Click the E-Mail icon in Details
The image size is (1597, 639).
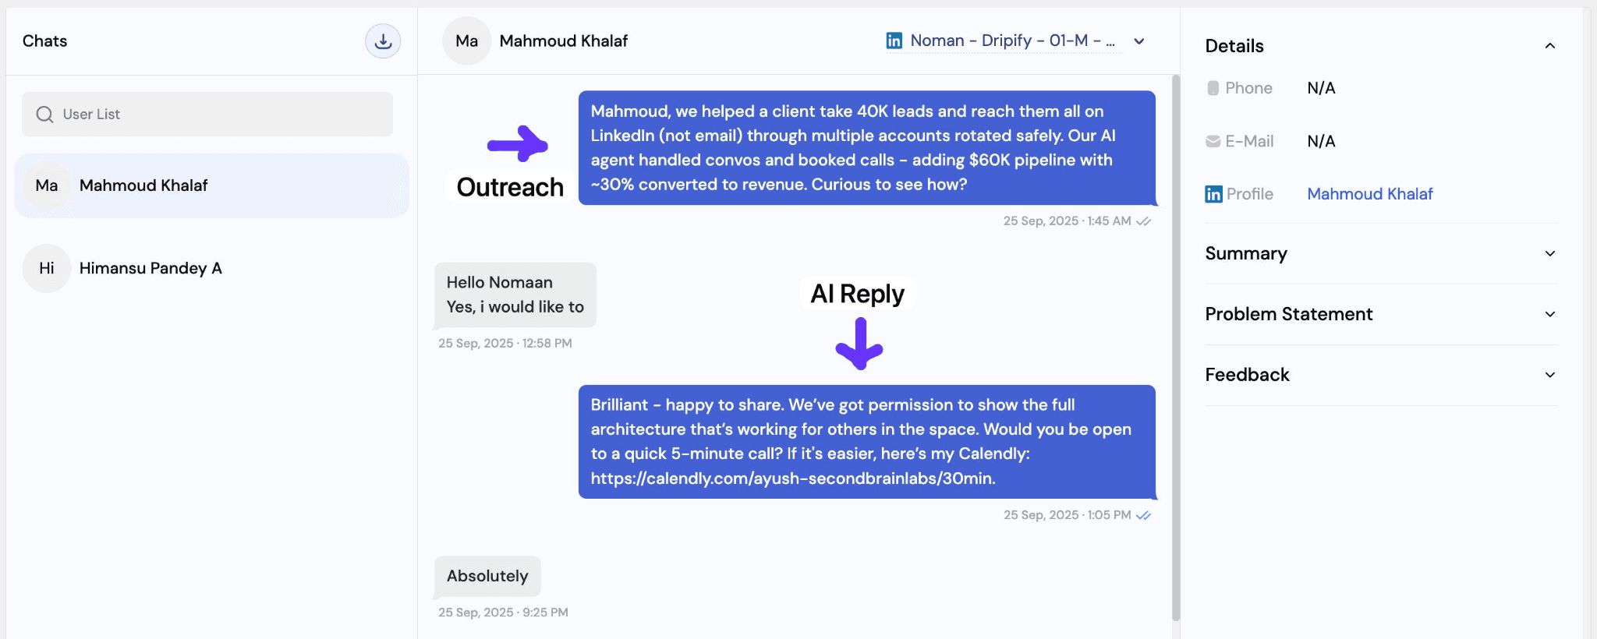coord(1213,141)
